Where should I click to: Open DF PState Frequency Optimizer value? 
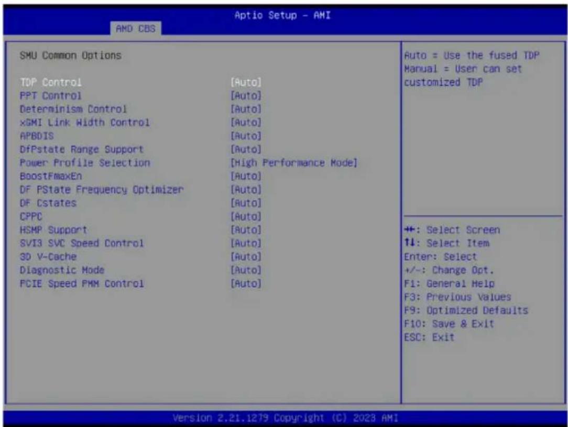(246, 190)
